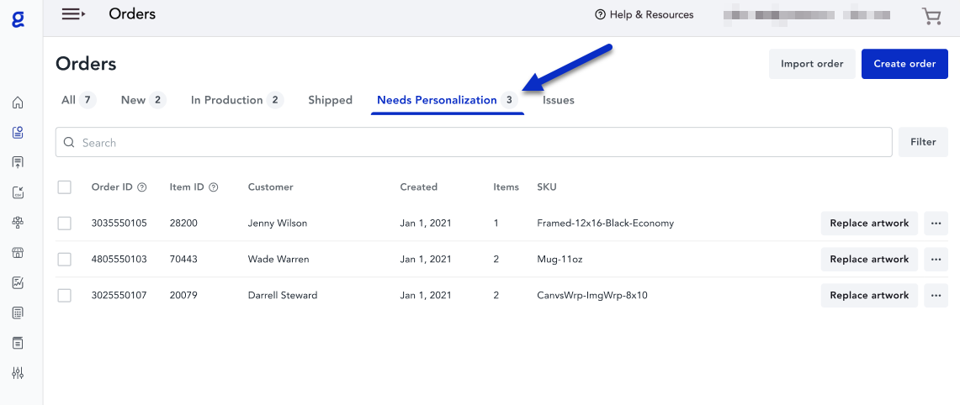The height and width of the screenshot is (405, 960).
Task: Replace artwork for the Mug-11oz order
Action: click(x=869, y=260)
